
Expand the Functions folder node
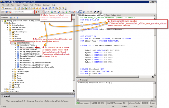13,70
